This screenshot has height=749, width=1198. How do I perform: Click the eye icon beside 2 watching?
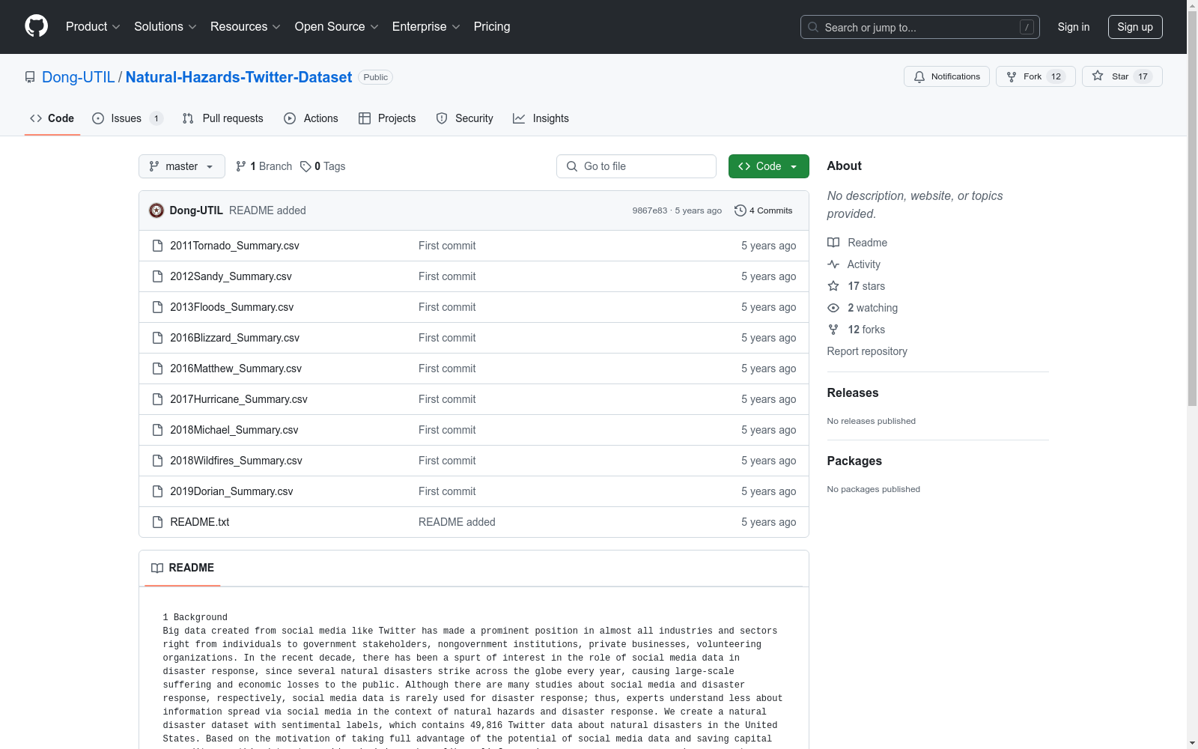(x=833, y=308)
